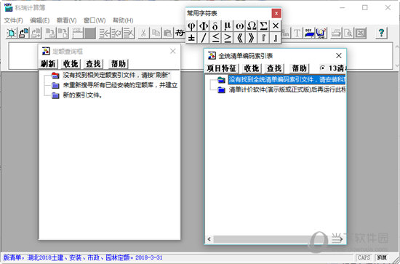400x264 pixels.
Task: Insert the × multiplication sign
Action: pyautogui.click(x=276, y=25)
